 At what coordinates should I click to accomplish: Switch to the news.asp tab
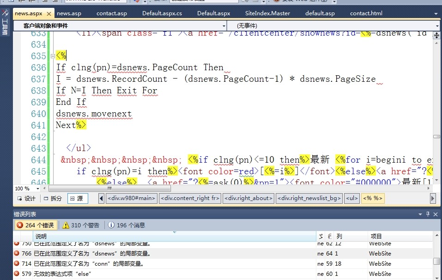pyautogui.click(x=69, y=13)
